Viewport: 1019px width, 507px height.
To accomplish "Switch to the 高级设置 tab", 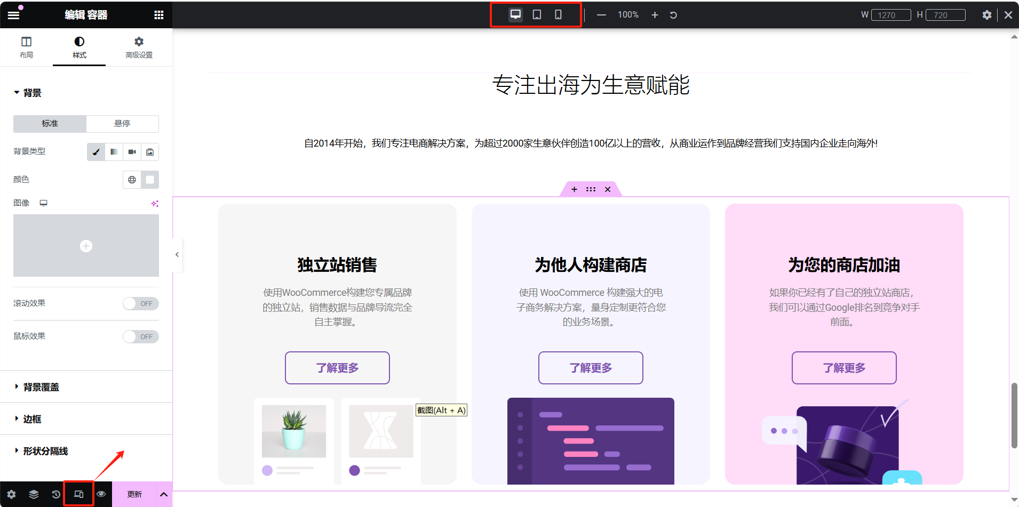I will click(x=139, y=47).
